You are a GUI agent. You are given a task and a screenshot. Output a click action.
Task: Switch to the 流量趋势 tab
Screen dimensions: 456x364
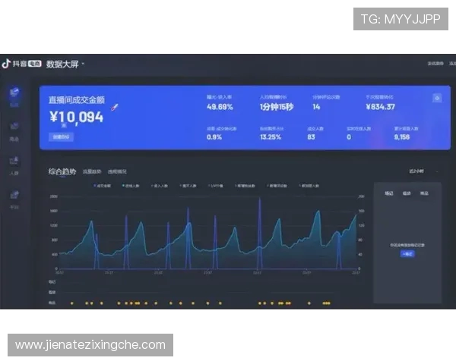92,172
